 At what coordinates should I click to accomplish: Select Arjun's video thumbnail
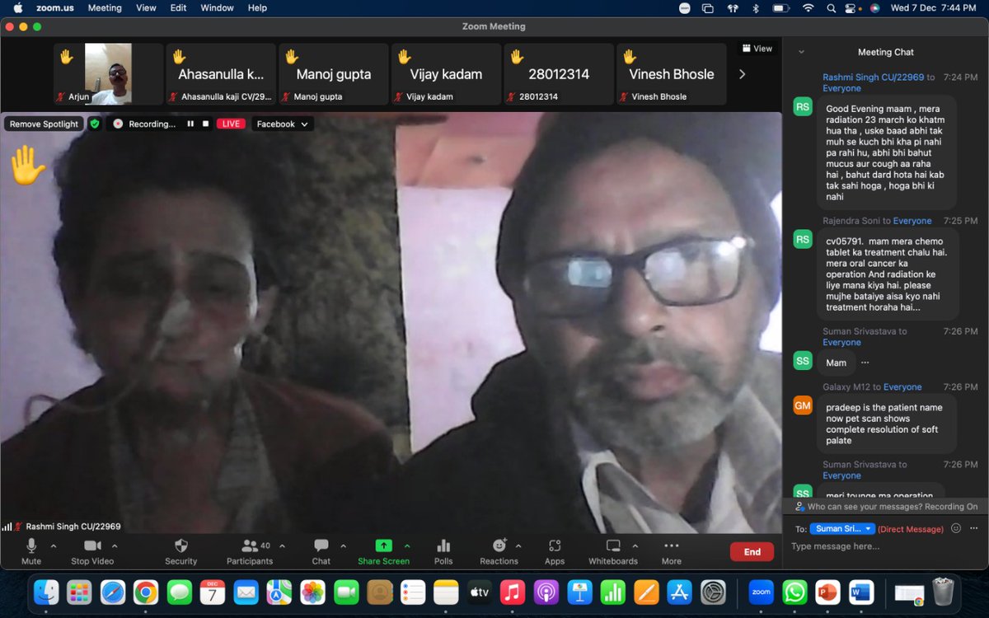click(108, 74)
